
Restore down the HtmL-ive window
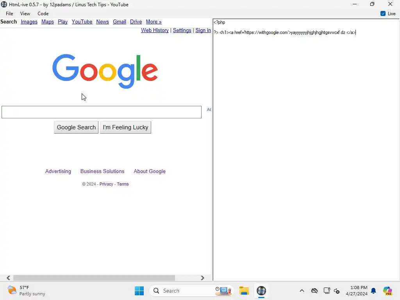(372, 4)
